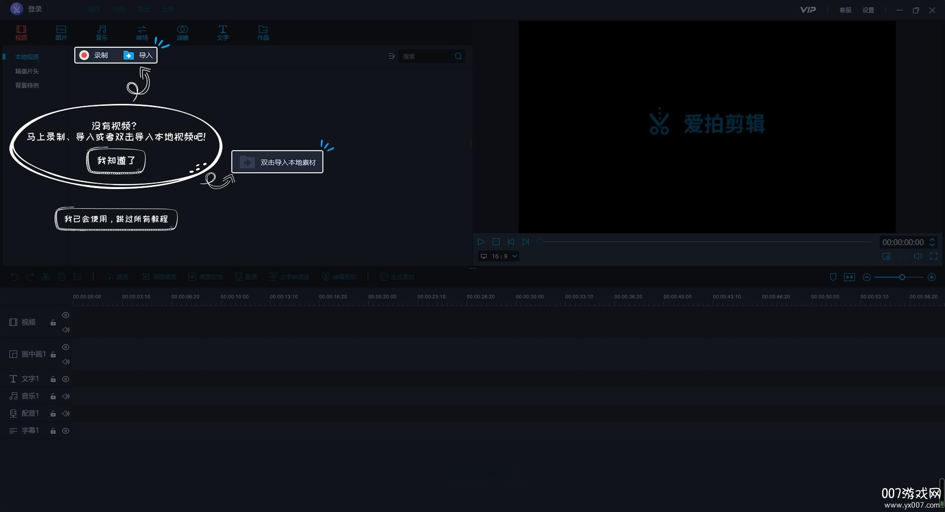Click the app logo avatar

click(17, 9)
